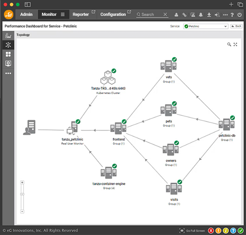
Task: Select the tanzu-container-engine group node
Action: (108, 172)
